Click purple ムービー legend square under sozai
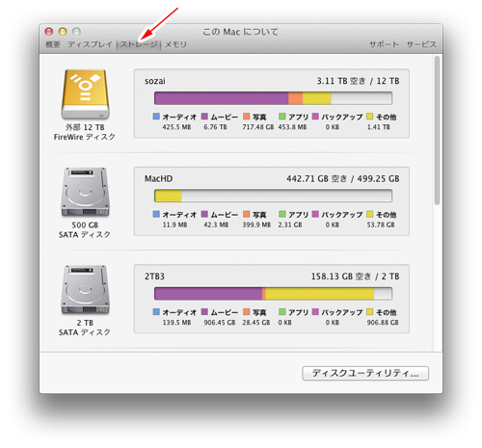The width and height of the screenshot is (482, 448). pos(204,117)
